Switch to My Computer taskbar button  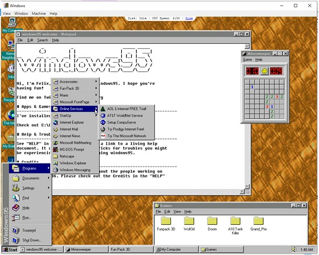[x=177, y=249]
